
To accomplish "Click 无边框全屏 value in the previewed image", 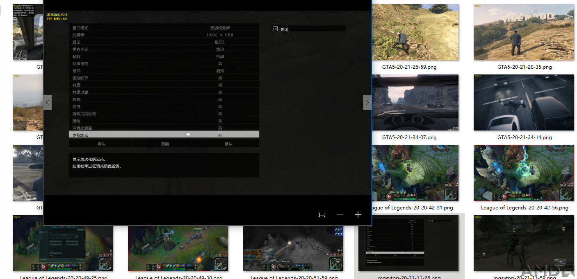I will coord(220,28).
